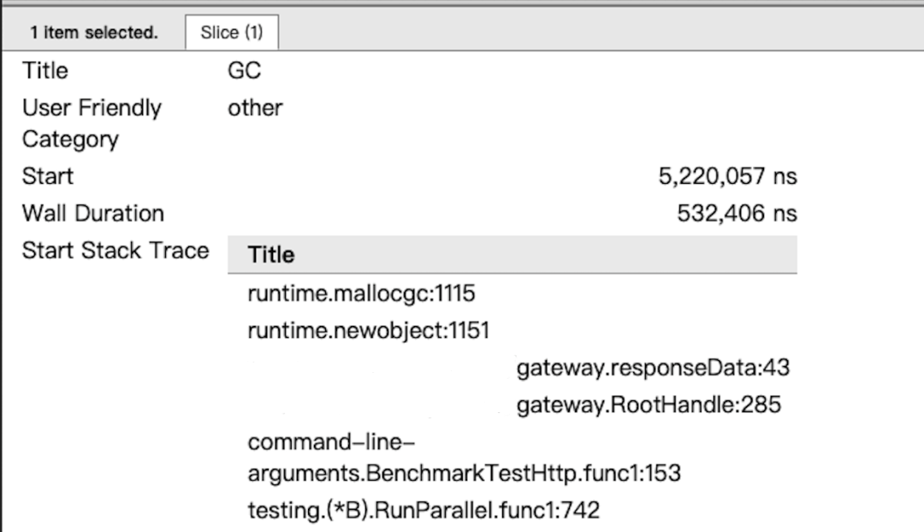Click the Start Stack Trace label
The image size is (924, 532).
click(x=115, y=251)
